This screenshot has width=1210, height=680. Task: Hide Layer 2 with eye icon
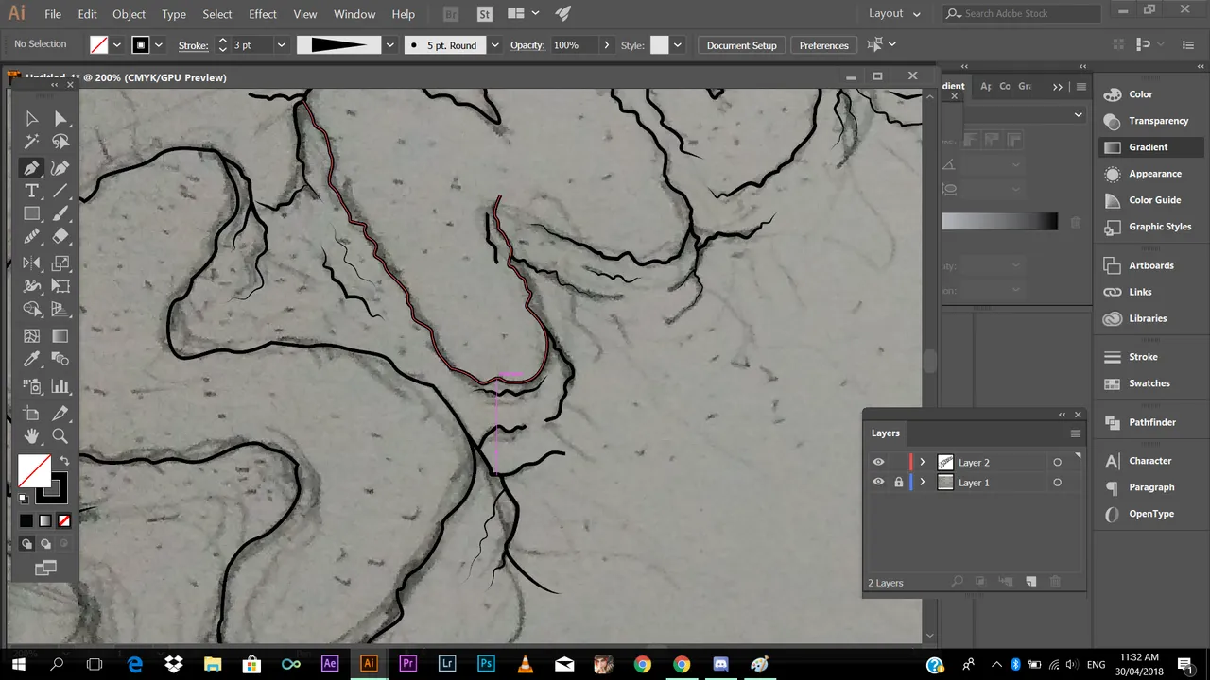pos(878,462)
